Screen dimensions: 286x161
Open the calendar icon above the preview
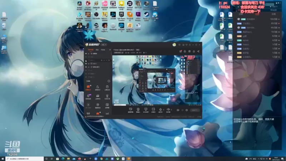pos(189,51)
